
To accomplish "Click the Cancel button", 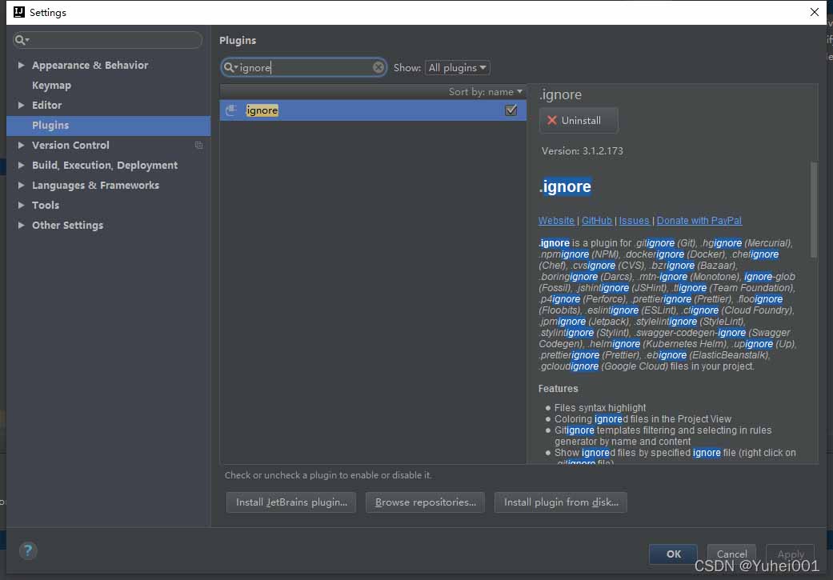I will (x=731, y=554).
